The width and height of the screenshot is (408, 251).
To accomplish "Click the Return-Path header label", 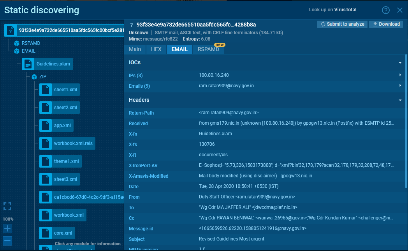I will coord(141,113).
